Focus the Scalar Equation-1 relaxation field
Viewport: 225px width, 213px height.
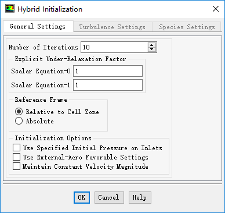point(108,85)
